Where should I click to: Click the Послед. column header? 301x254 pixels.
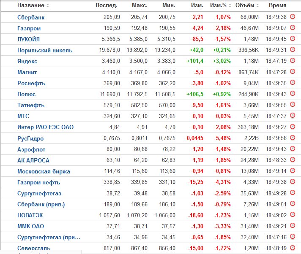107,5
